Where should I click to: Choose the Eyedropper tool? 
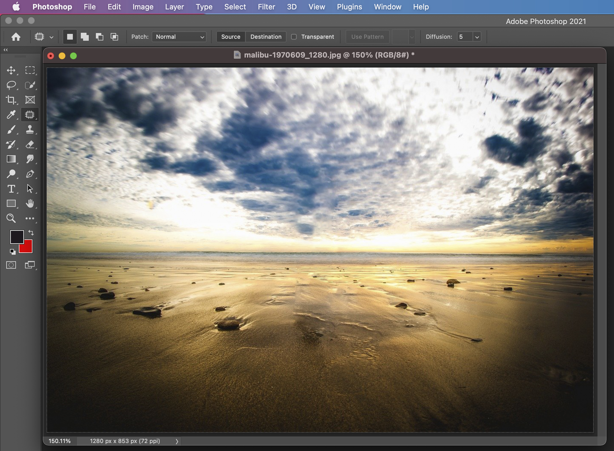click(11, 115)
